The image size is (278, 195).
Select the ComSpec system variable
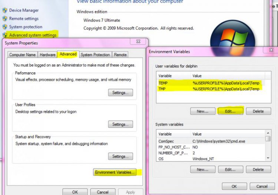click(211, 142)
